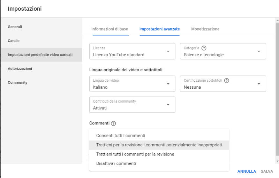Click the SALVA button
279x178 pixels.
pyautogui.click(x=267, y=171)
